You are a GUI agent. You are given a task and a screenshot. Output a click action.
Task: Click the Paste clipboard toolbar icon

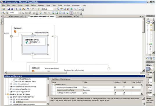pos(24,9)
